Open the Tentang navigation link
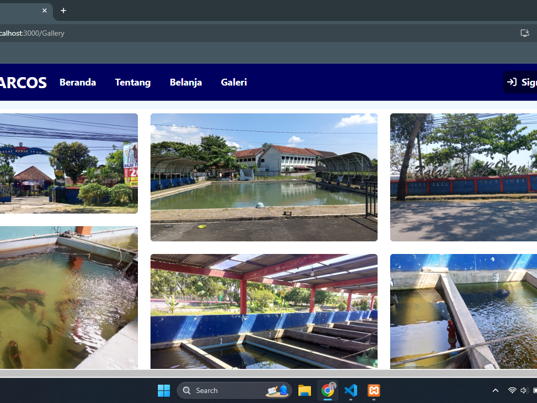 point(133,82)
